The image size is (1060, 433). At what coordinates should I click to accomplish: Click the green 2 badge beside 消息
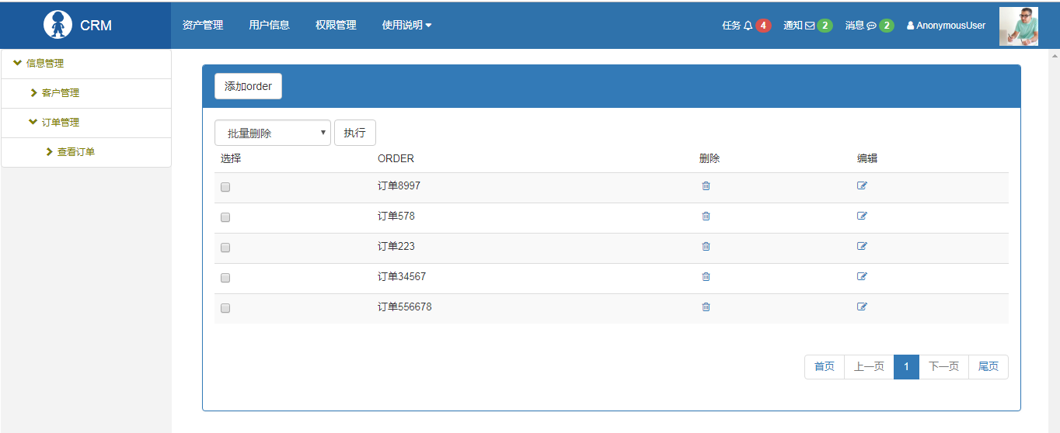[887, 26]
